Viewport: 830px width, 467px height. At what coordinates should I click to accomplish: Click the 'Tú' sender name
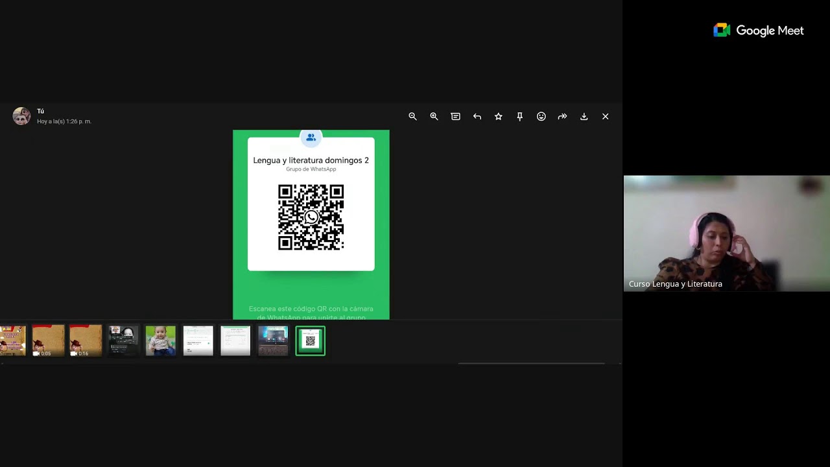40,112
